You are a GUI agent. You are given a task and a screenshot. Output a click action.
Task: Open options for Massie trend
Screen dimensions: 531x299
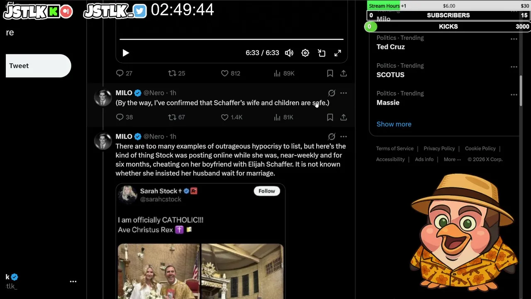coord(514,95)
